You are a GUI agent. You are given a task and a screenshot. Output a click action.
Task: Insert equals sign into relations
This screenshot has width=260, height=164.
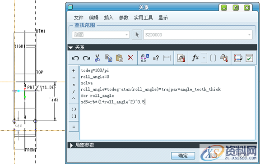[74, 127]
